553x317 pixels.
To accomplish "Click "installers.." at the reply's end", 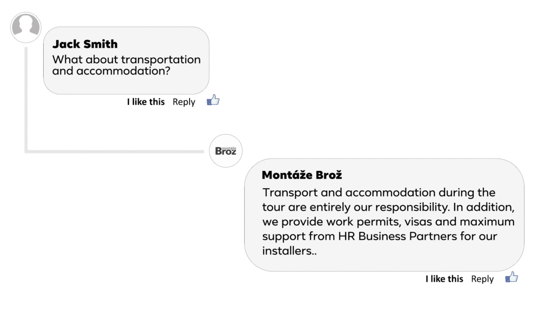I will [x=289, y=251].
